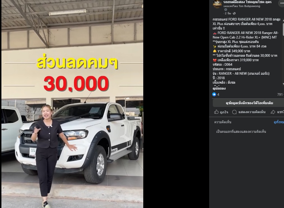Click the post description scrollbar thumb

click(283, 29)
